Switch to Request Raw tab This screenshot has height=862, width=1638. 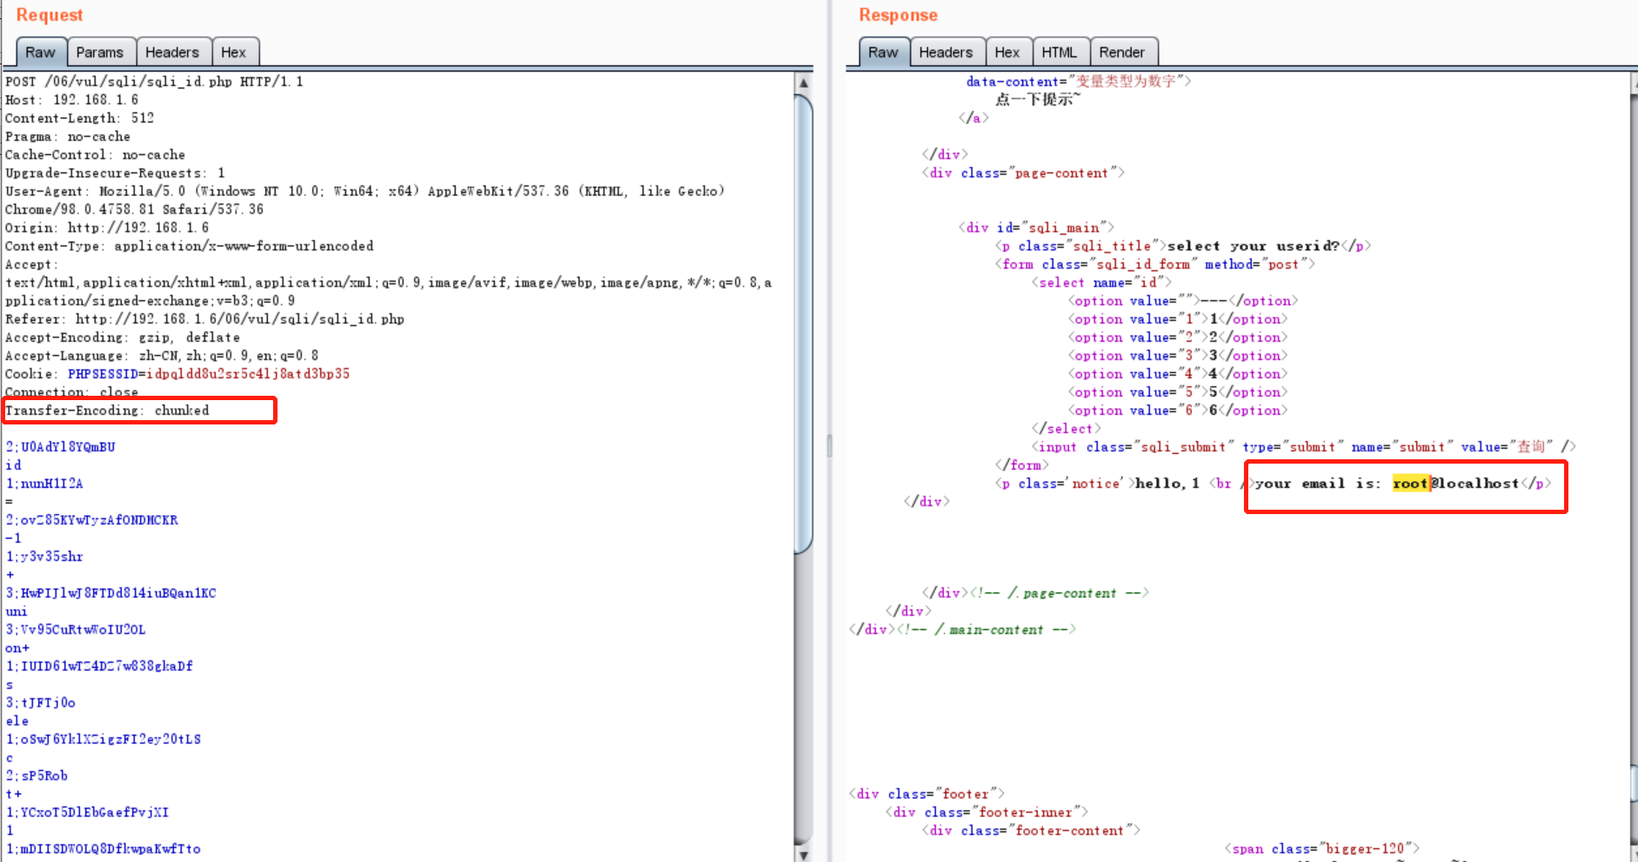[40, 52]
